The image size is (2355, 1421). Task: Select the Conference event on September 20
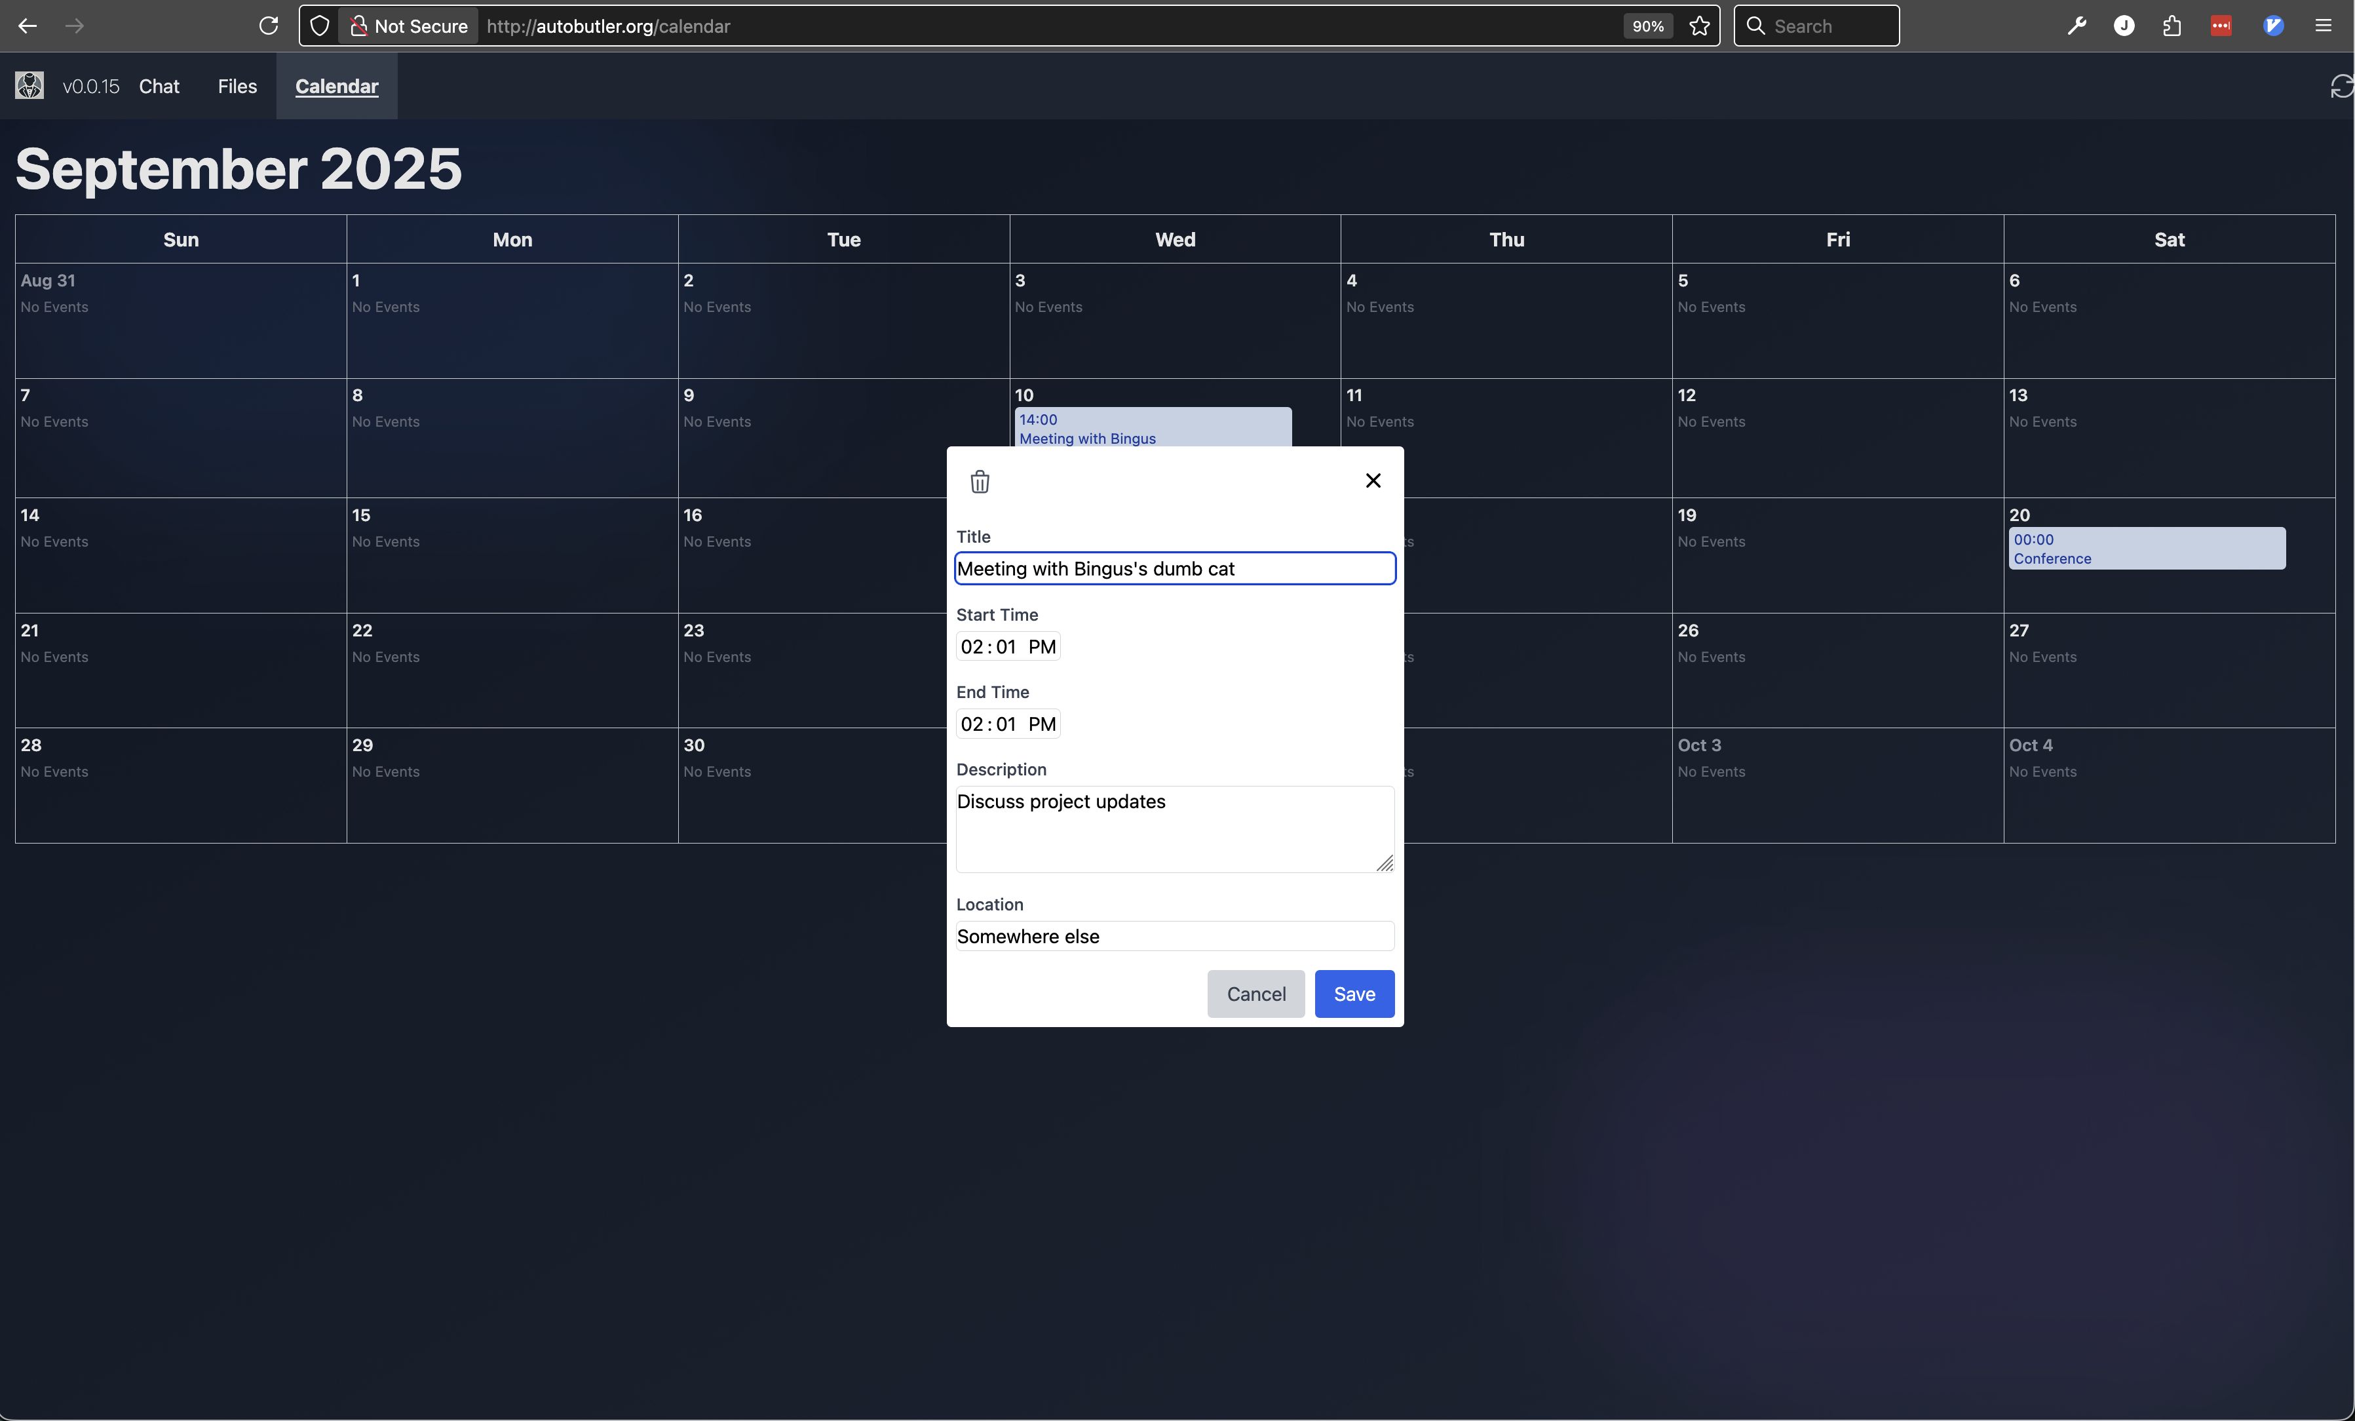(x=2147, y=549)
